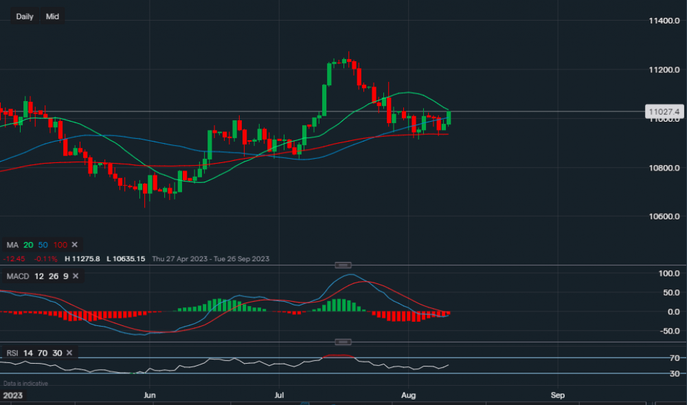
Task: Open RSI indicator settings label
Action: [12, 353]
